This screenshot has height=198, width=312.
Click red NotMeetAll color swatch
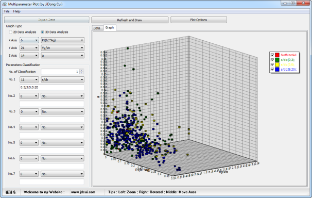coord(277,55)
